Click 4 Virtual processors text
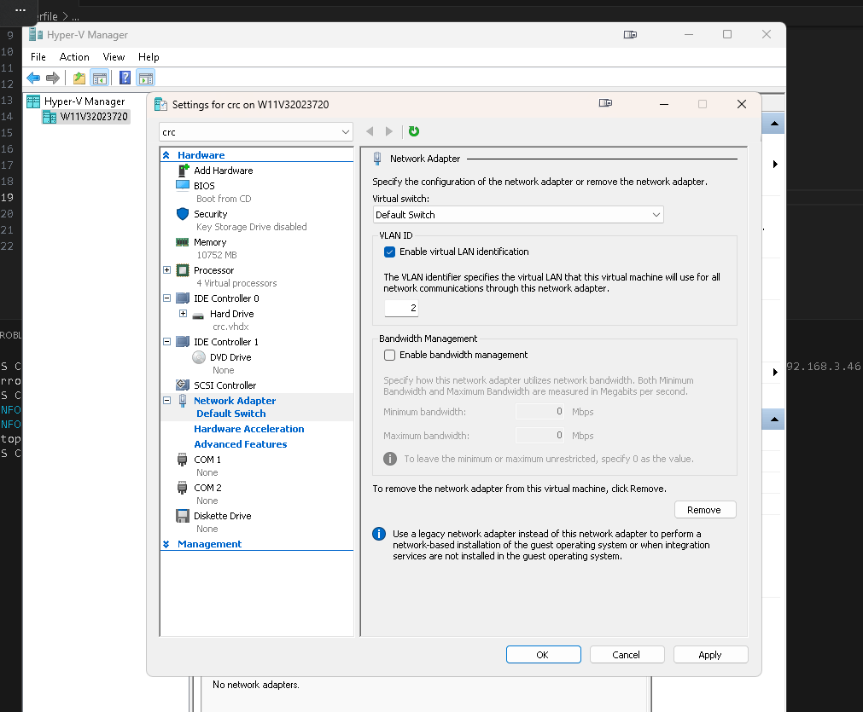 (x=236, y=283)
